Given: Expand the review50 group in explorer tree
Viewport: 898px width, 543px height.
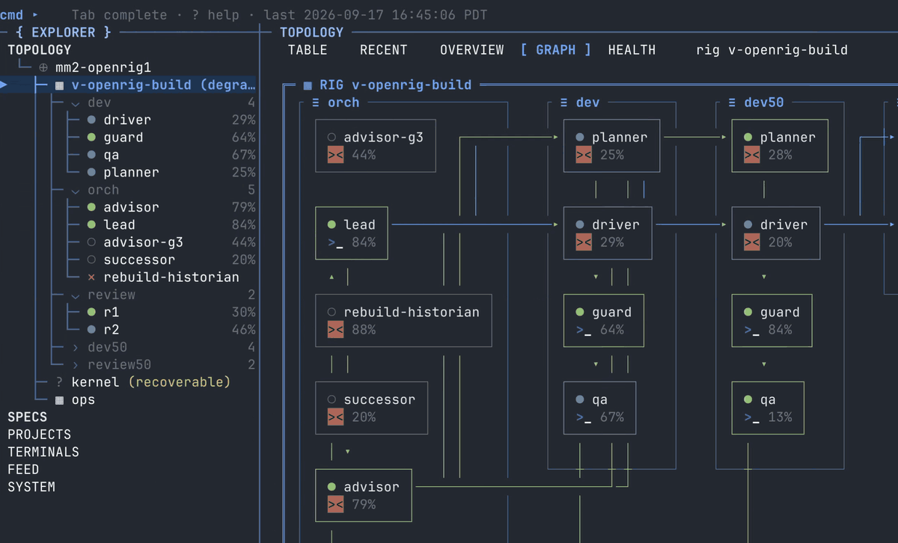Looking at the screenshot, I should pyautogui.click(x=75, y=365).
